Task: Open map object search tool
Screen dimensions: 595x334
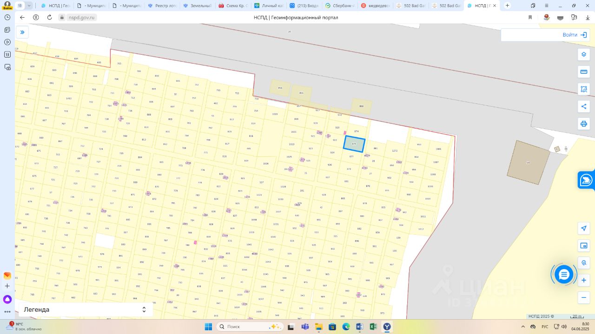Action: tap(584, 263)
